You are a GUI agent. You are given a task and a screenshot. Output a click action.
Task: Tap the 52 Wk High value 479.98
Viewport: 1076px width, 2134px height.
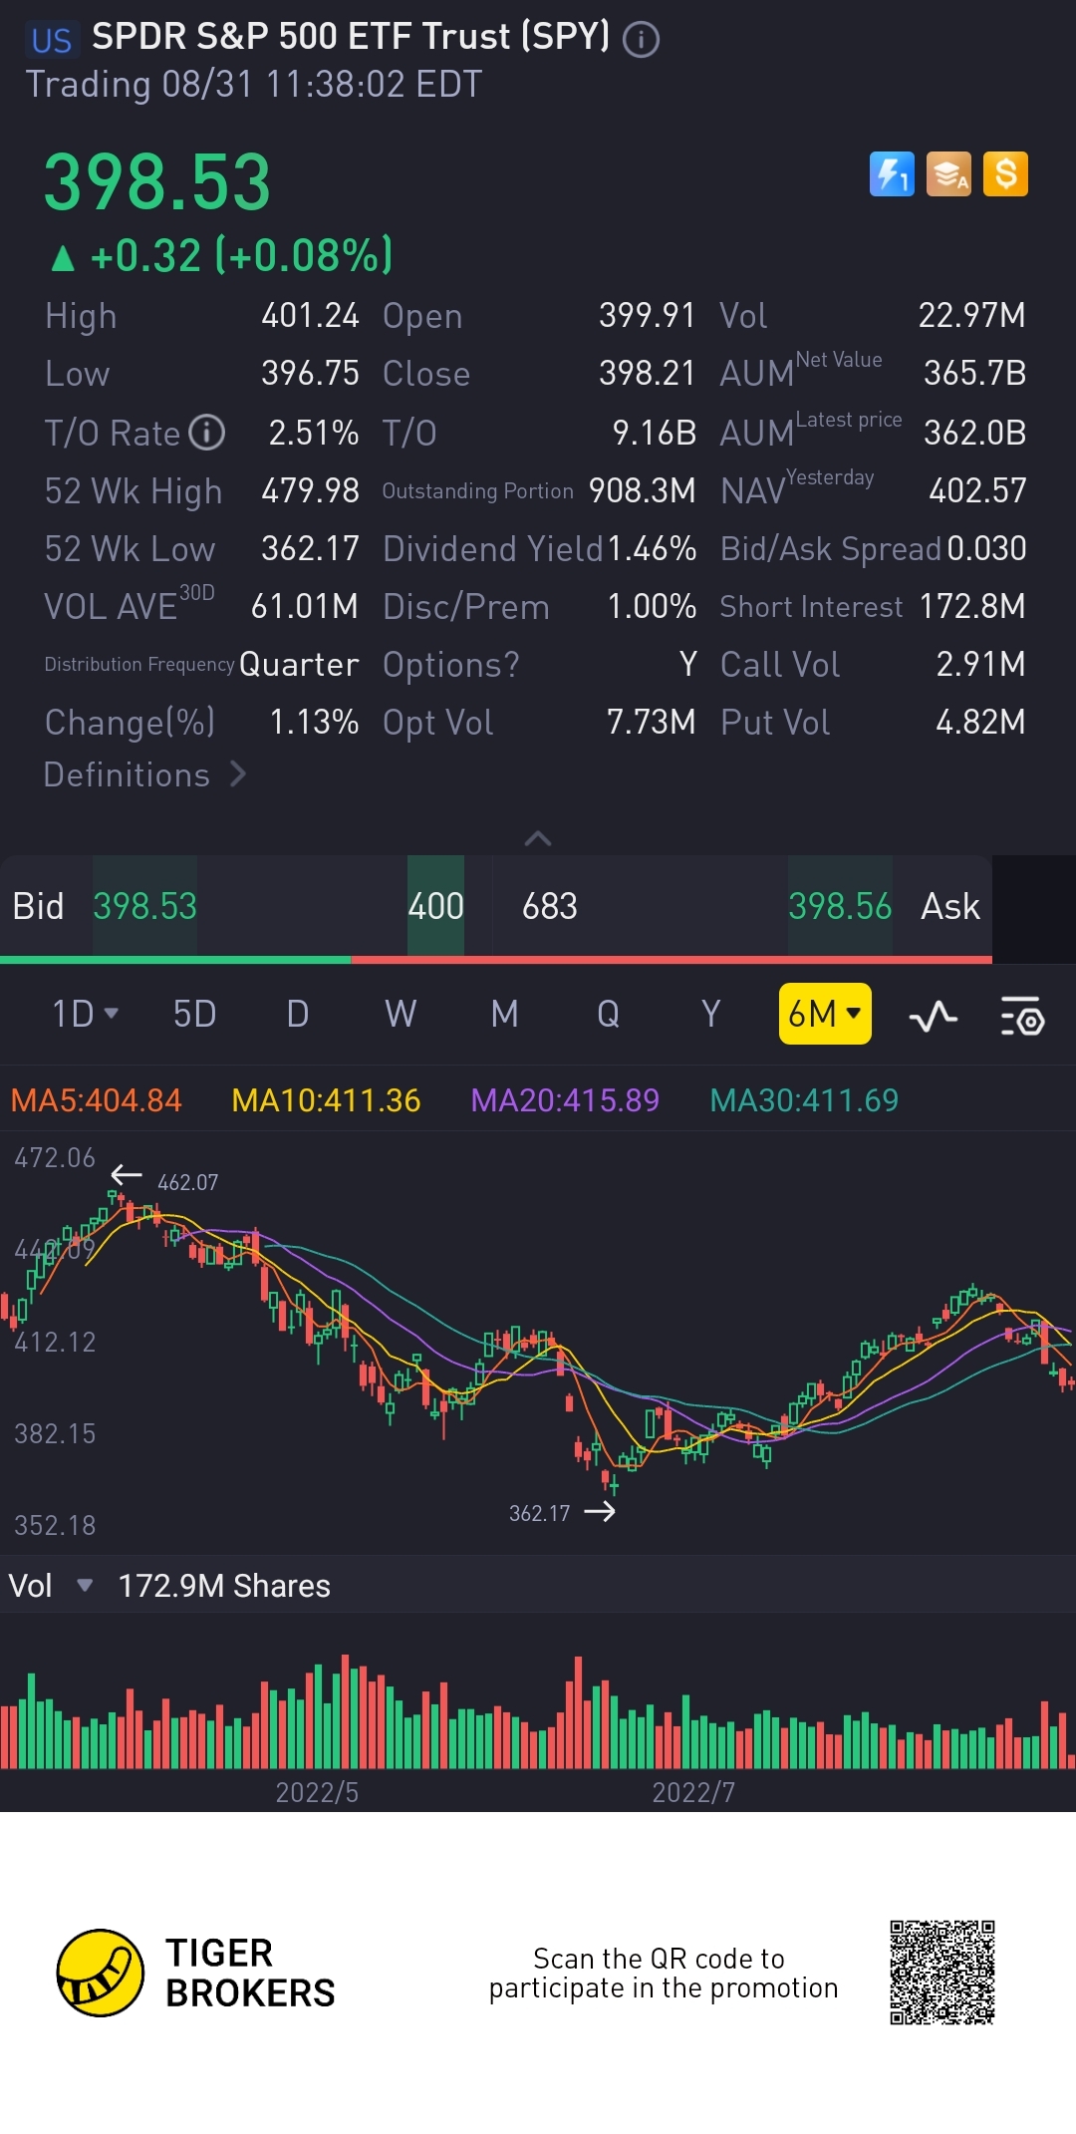coord(310,490)
